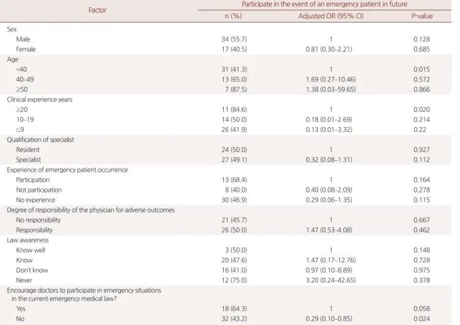Click the 'n (%)' column header
Screen dimensions: 460x325
point(233,16)
